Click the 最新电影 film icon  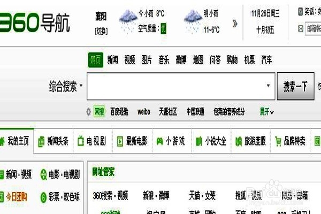tap(120, 141)
